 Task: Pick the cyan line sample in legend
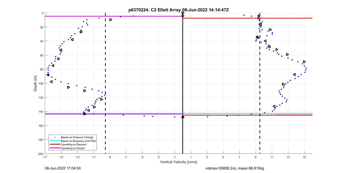[x=55, y=141]
